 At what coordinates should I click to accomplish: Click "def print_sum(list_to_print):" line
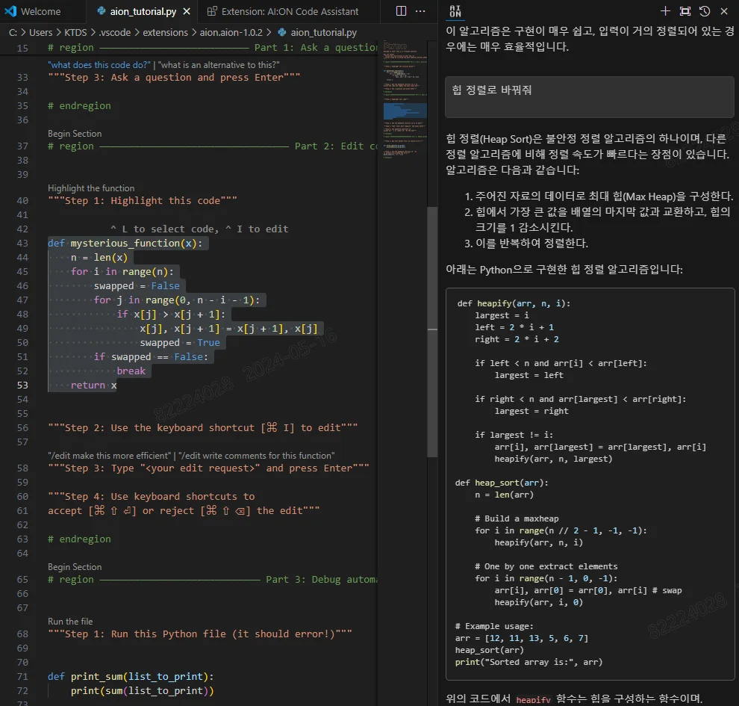[x=131, y=677]
